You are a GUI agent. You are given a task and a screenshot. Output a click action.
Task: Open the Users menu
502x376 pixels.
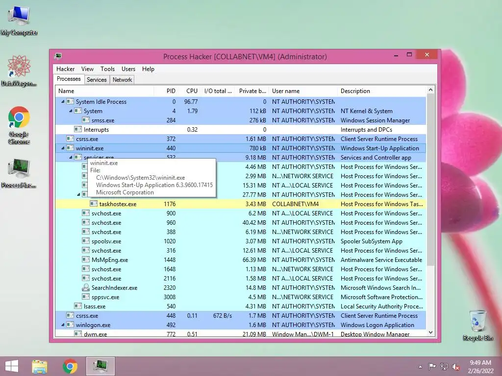point(128,69)
